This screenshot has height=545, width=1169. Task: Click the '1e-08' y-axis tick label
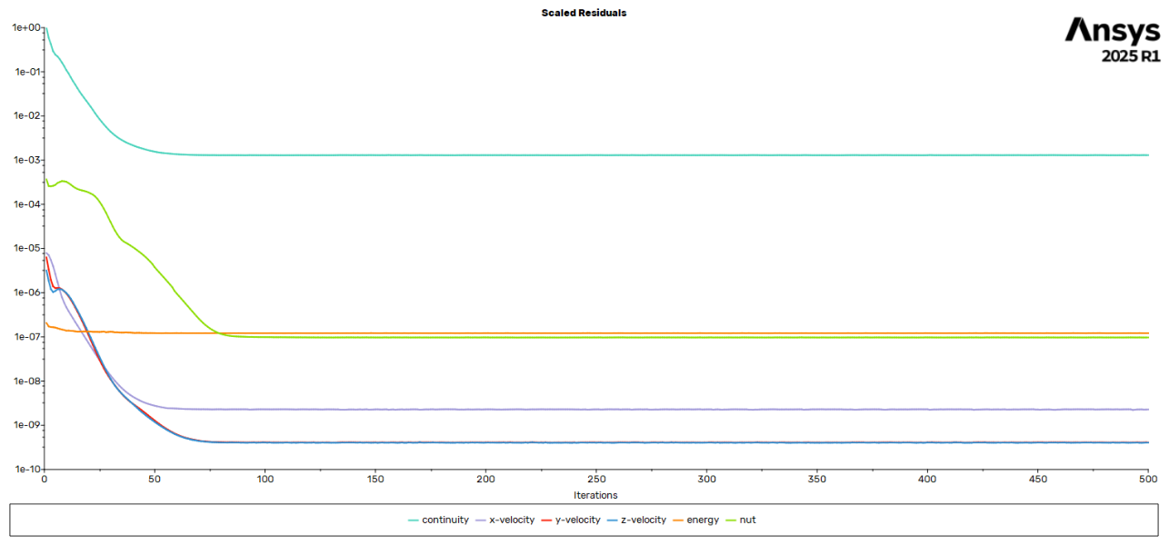click(x=25, y=381)
